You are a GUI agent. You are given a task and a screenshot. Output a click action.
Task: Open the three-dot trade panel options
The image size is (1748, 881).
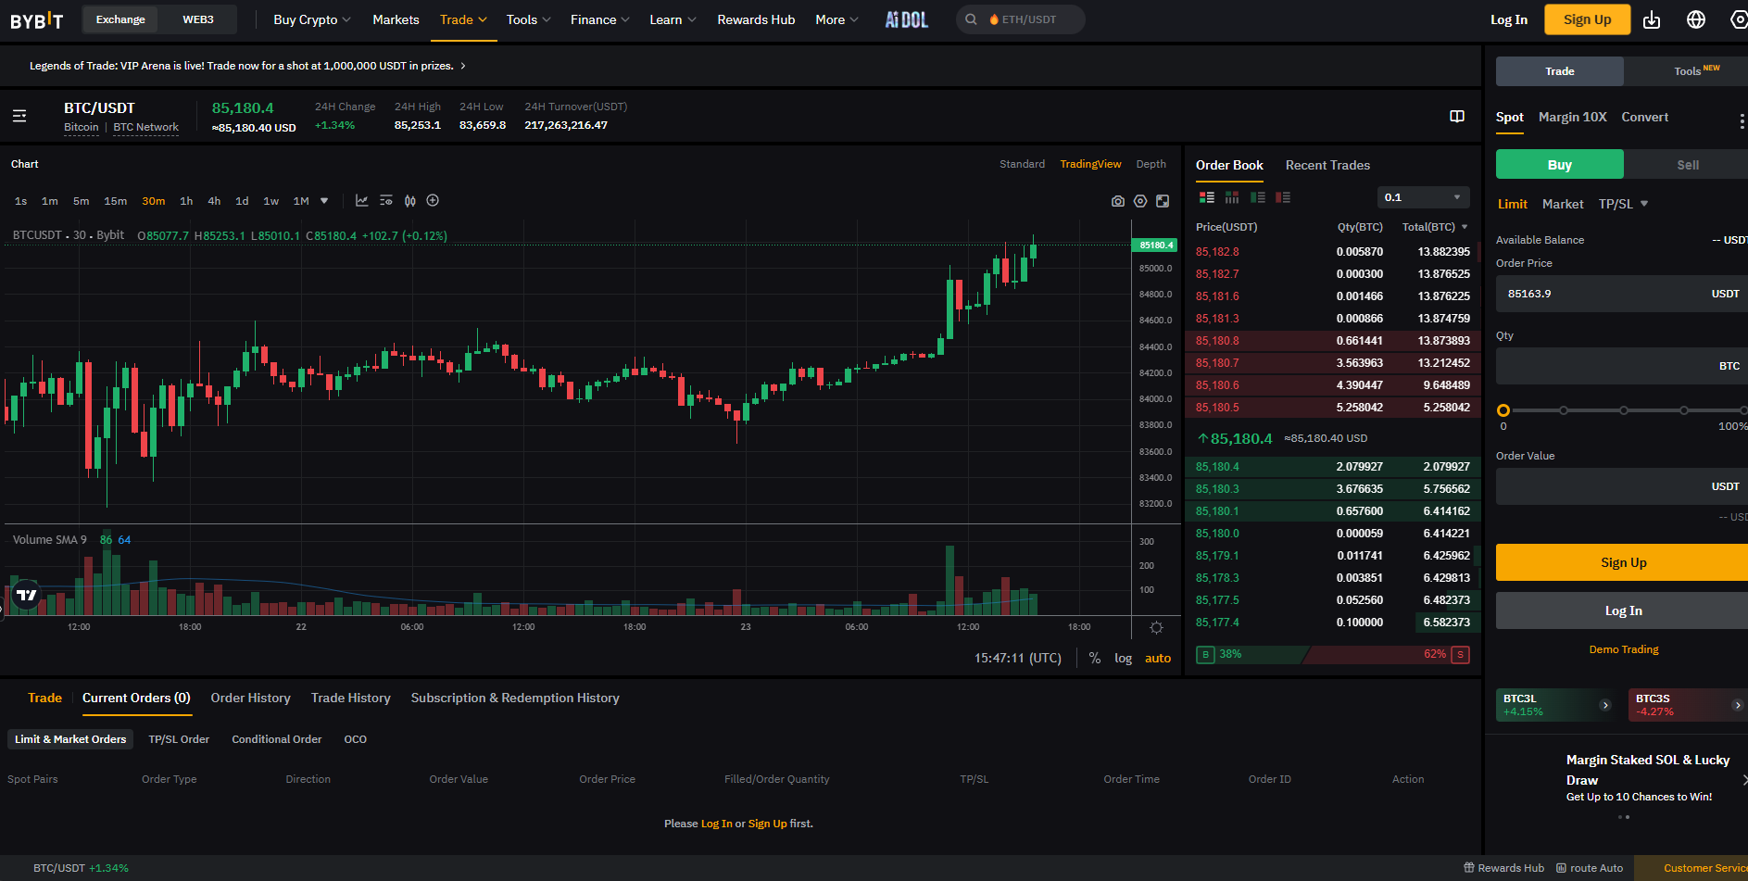click(x=1742, y=122)
